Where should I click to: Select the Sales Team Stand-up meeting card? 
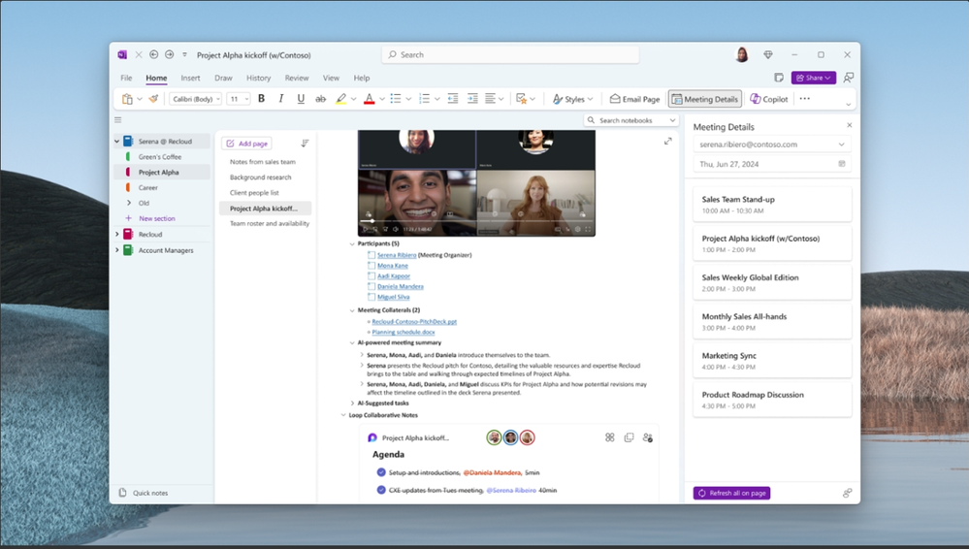coord(772,204)
